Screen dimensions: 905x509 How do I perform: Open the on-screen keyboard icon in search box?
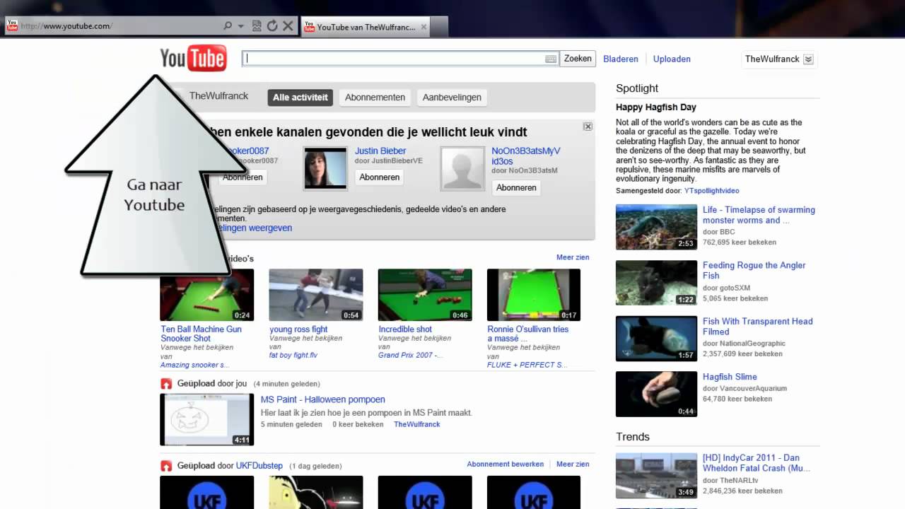(551, 59)
